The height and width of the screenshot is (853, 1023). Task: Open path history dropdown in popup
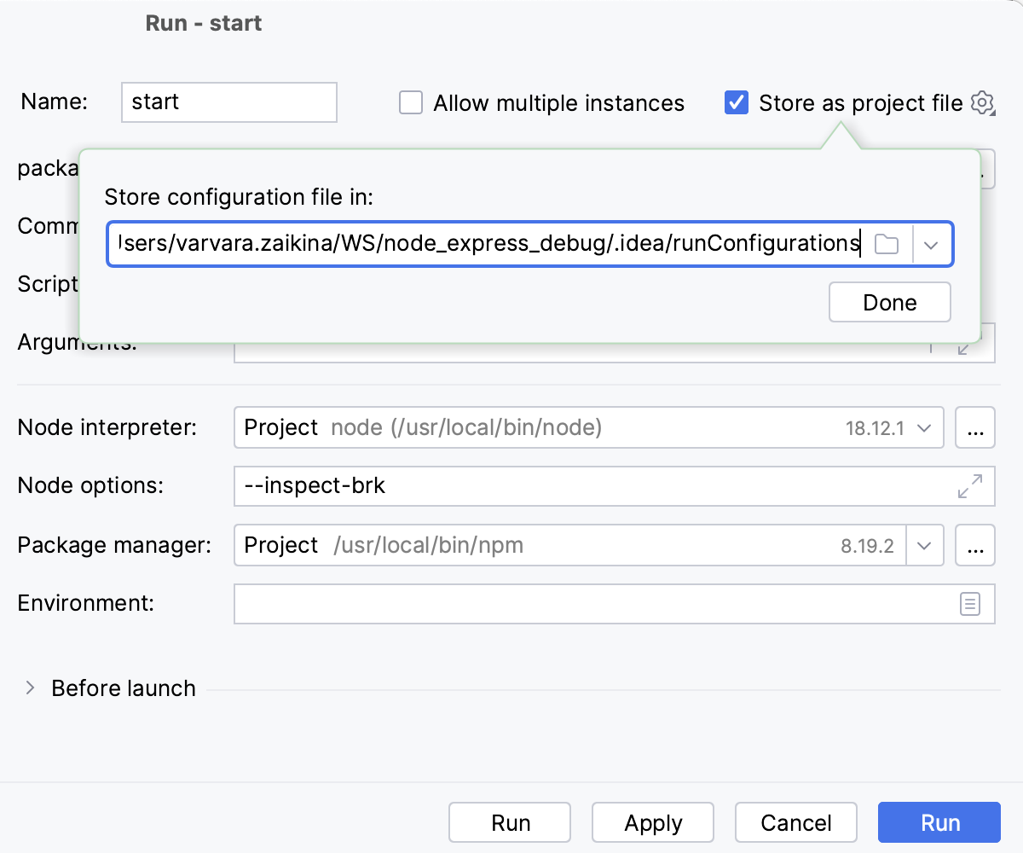pyautogui.click(x=933, y=244)
